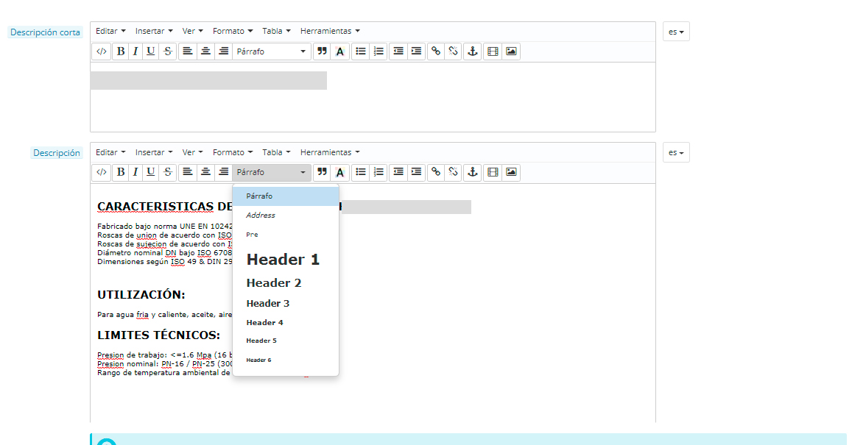This screenshot has width=852, height=445.
Task: Toggle italic in Descripción corta editor
Action: click(x=135, y=51)
